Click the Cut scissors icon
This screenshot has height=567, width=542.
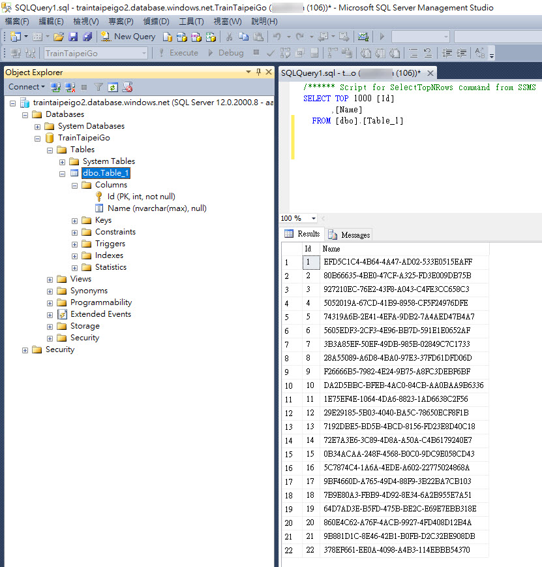tap(229, 37)
